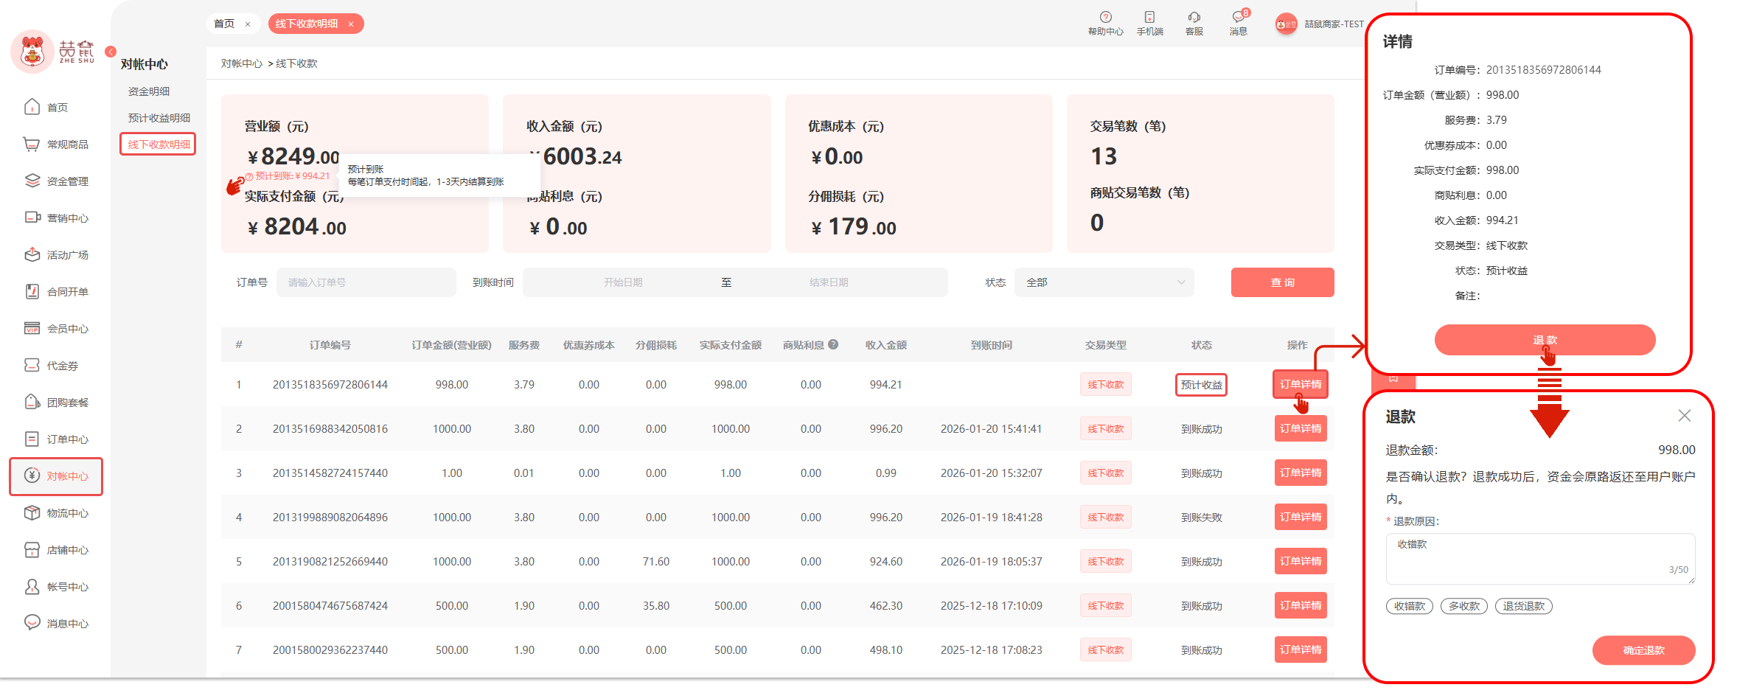Click the 订单金额(营业额) column header
This screenshot has width=1737, height=693.
[451, 345]
